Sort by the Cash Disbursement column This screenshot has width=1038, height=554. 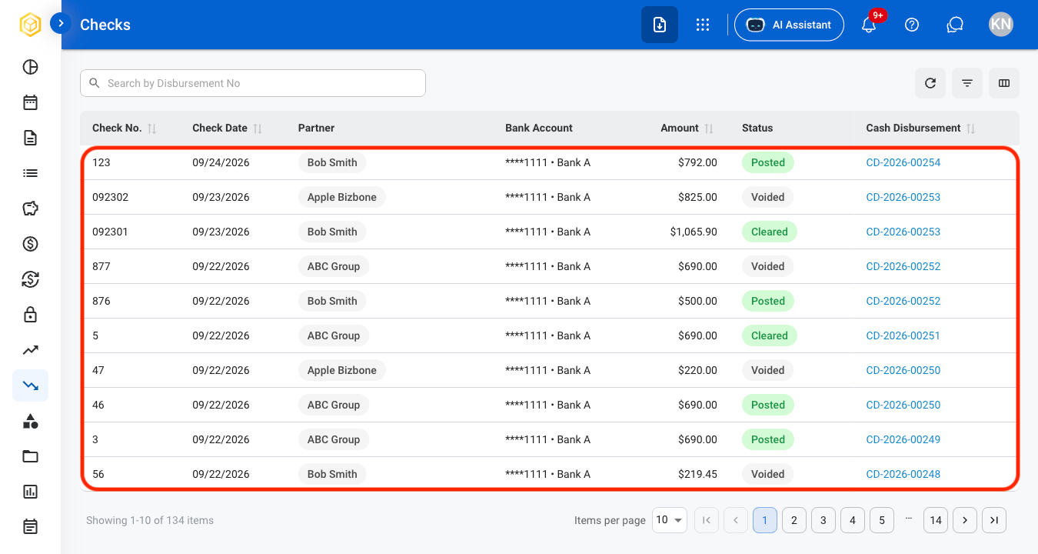pos(970,128)
